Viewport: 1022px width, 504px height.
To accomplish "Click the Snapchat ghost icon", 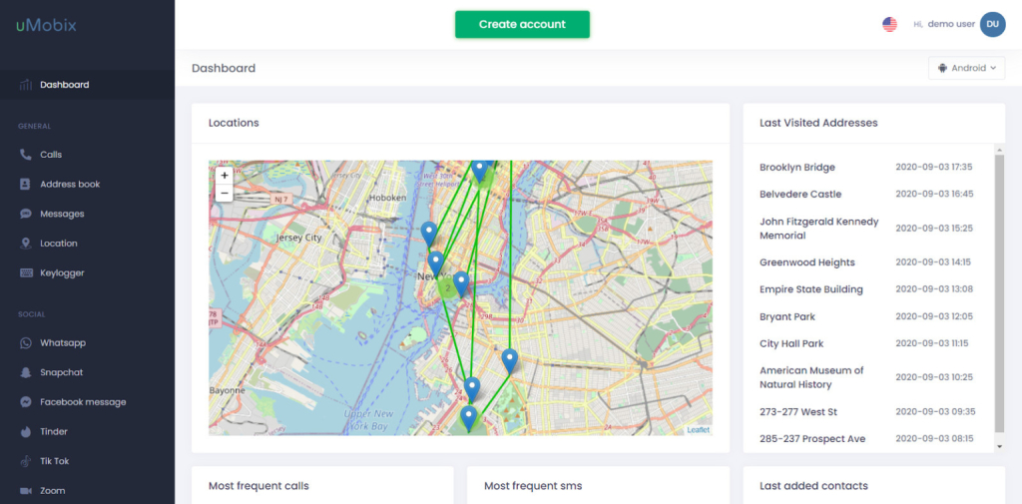I will [x=26, y=372].
